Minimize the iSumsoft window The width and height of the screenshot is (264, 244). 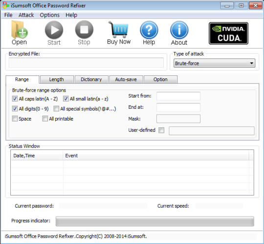tap(227, 6)
